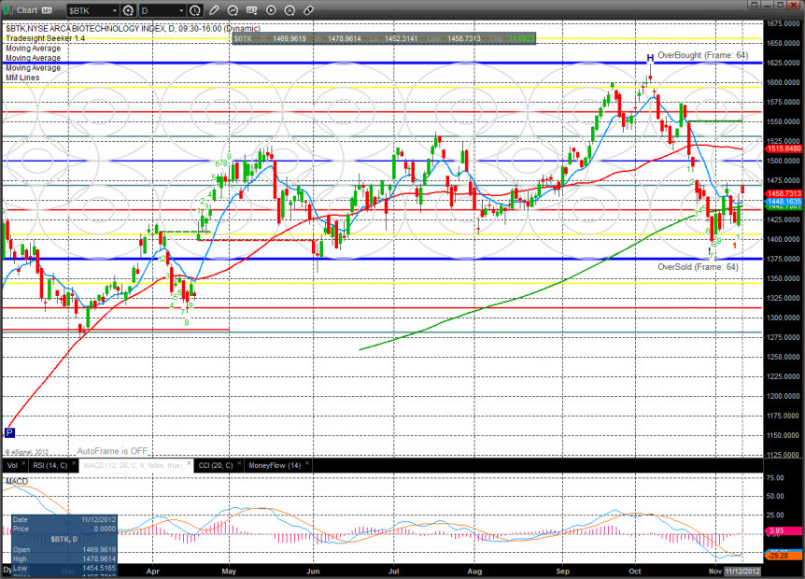Open the studies icon with the chart line
805x579 pixels.
(x=233, y=10)
